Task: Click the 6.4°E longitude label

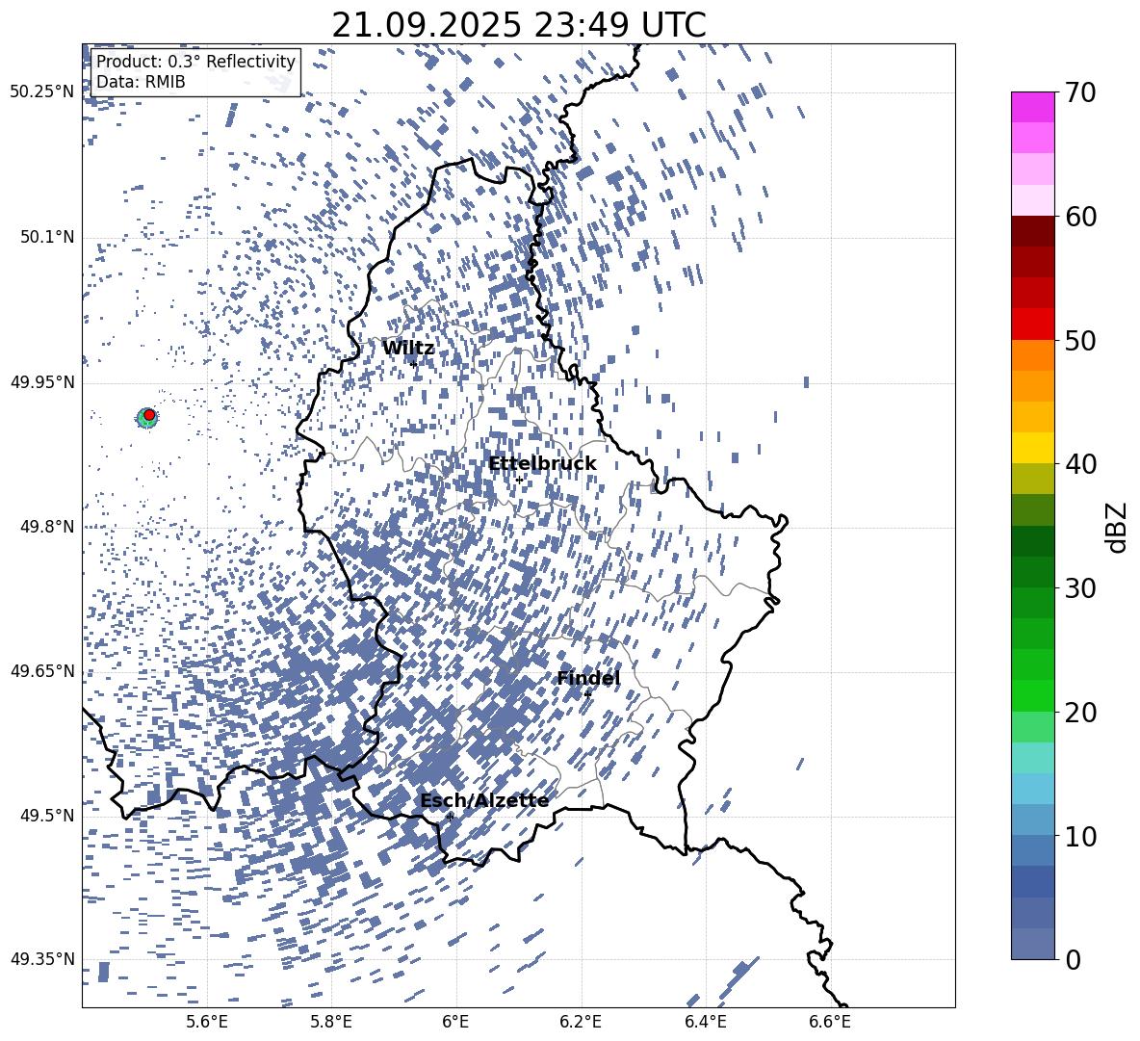Action: click(x=706, y=1022)
